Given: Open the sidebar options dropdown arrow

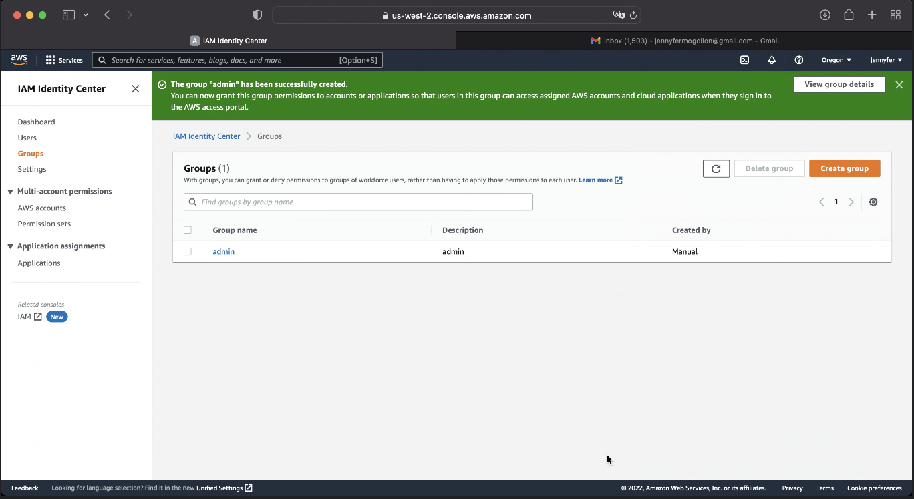Looking at the screenshot, I should pyautogui.click(x=86, y=15).
